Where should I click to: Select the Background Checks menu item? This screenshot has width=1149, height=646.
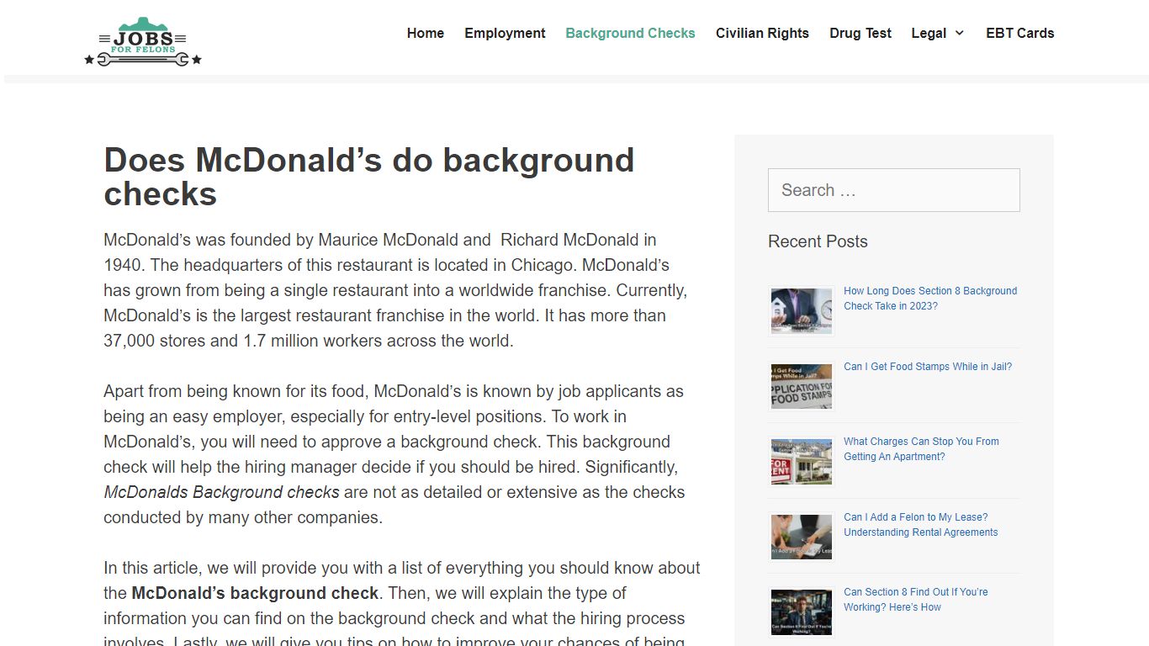(x=630, y=33)
